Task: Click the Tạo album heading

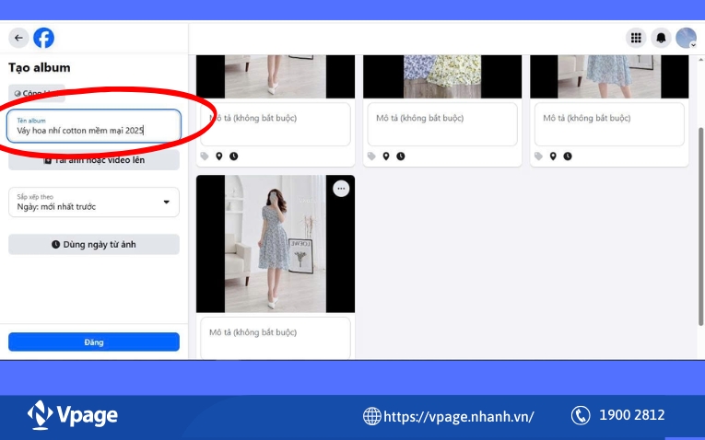Action: coord(40,68)
